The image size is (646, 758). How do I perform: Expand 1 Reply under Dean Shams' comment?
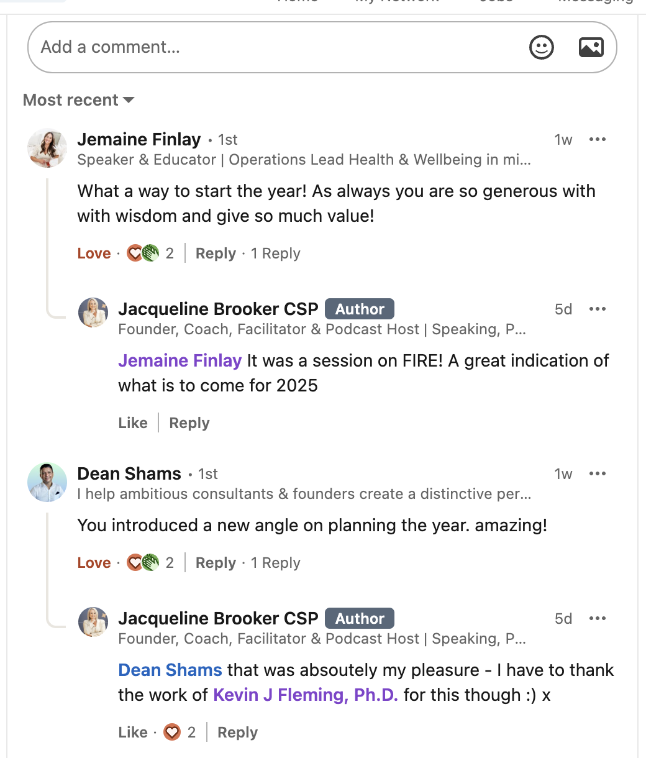click(275, 563)
